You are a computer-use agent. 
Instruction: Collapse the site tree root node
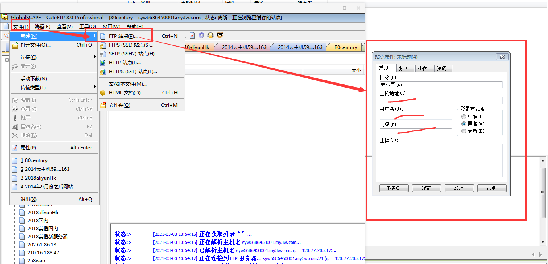click(8, 59)
